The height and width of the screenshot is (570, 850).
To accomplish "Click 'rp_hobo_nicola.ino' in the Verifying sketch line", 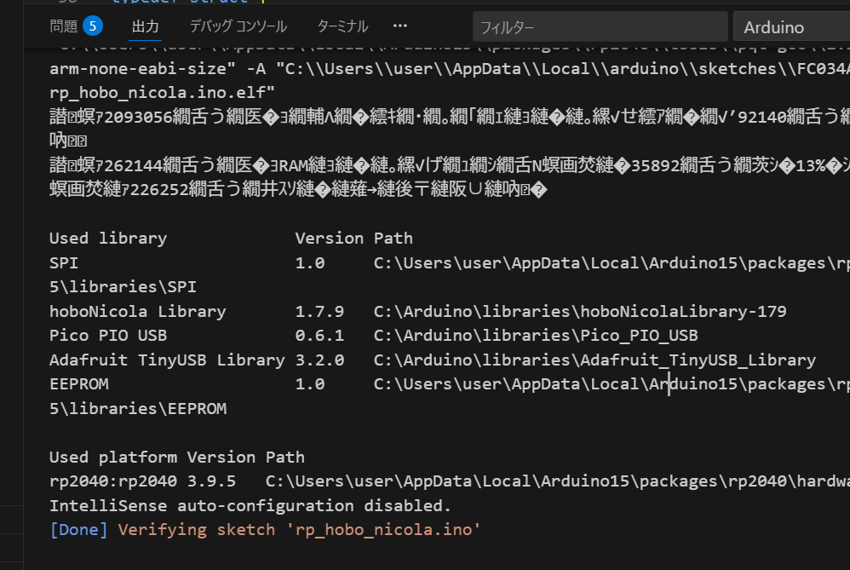I will point(383,529).
